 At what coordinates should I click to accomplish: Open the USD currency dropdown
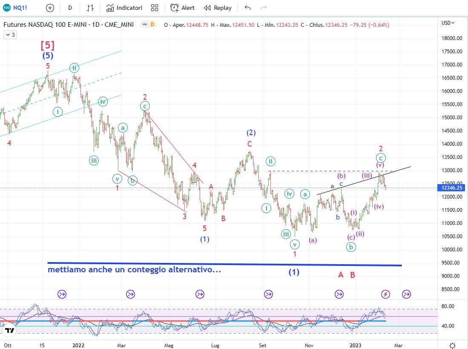click(x=448, y=23)
